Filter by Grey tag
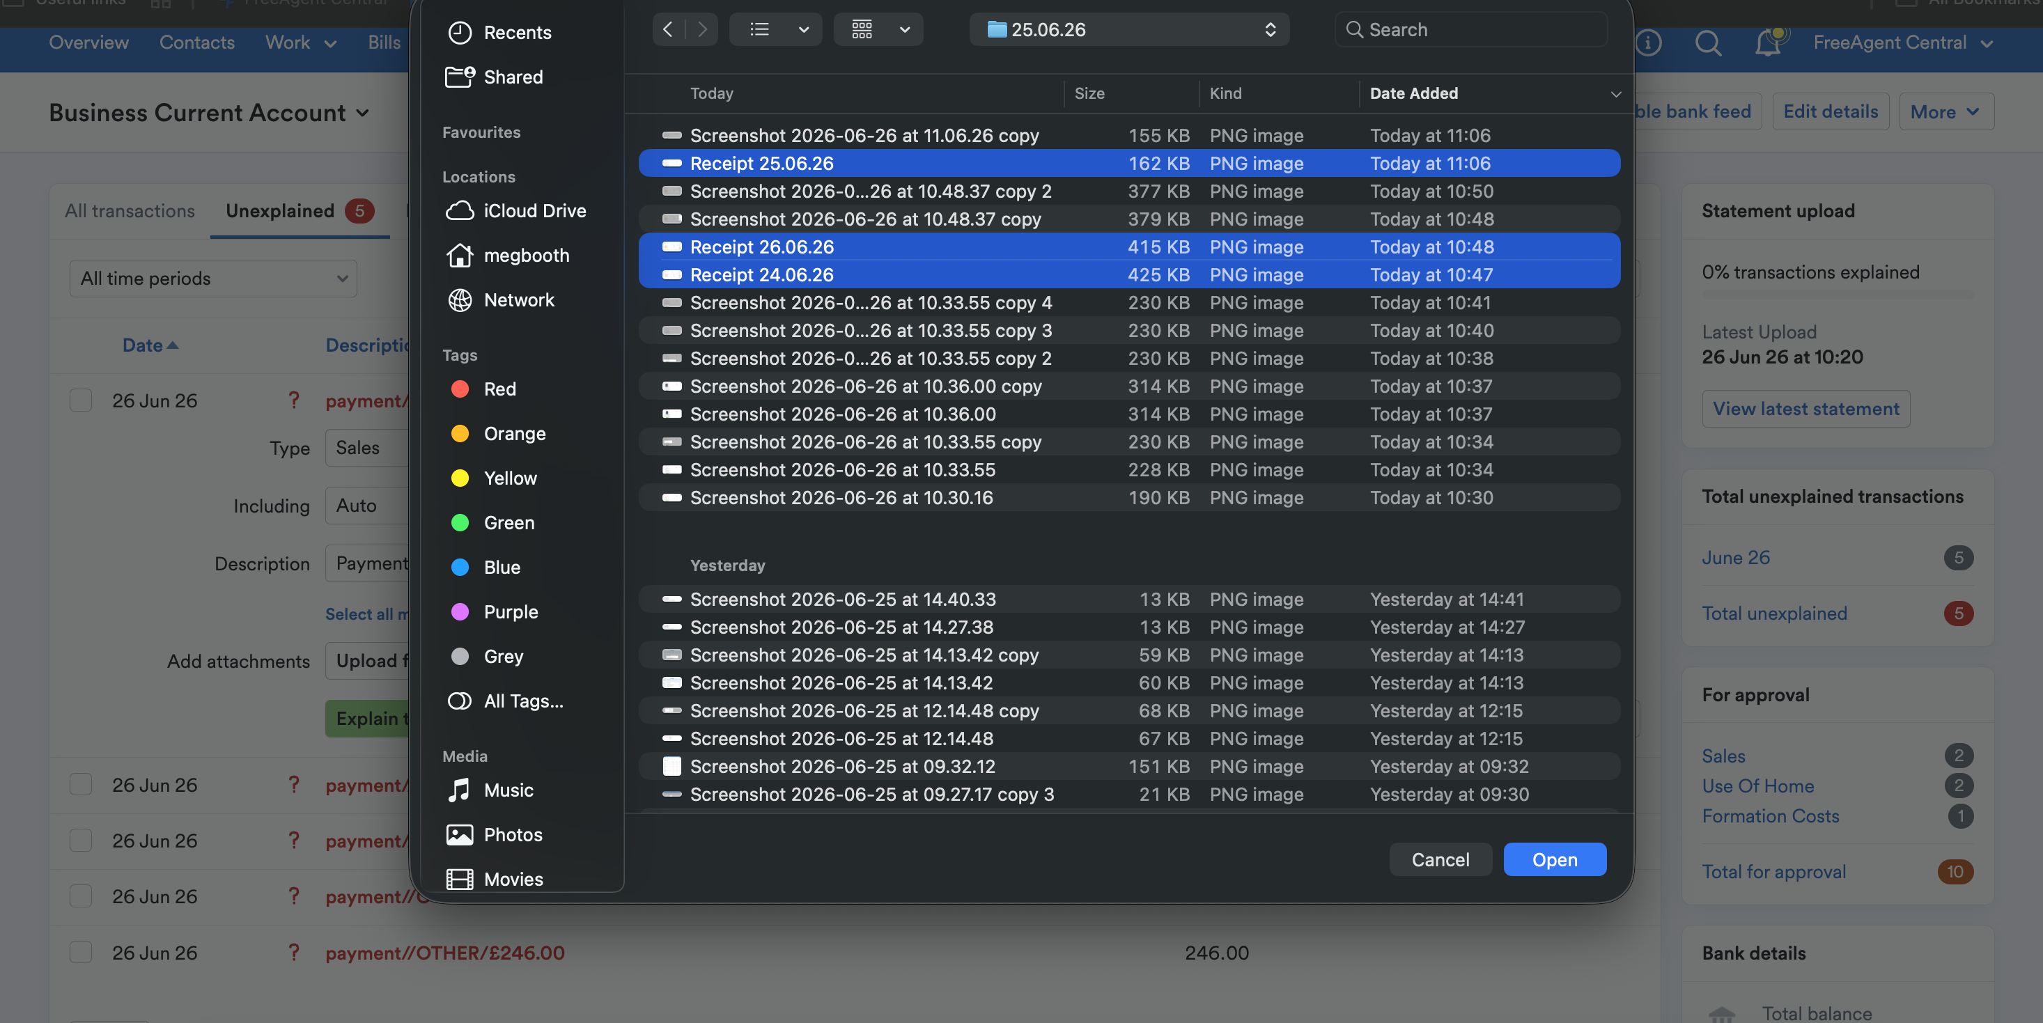2043x1023 pixels. pyautogui.click(x=487, y=655)
